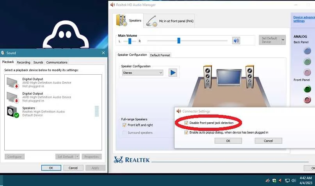This screenshot has height=186, width=315.
Task: Select the Speakers default device icon
Action: click(13, 112)
